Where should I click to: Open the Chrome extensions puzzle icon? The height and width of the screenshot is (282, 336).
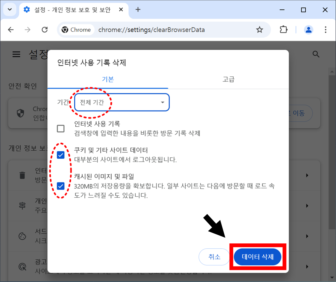[x=284, y=30]
